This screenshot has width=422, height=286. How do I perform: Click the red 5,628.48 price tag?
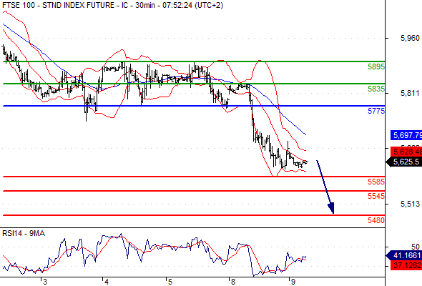click(x=406, y=152)
